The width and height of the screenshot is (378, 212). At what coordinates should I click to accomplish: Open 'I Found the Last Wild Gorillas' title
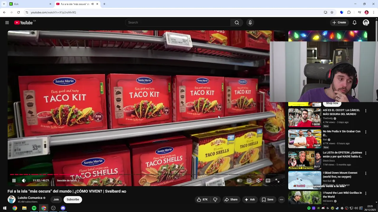coord(342,195)
